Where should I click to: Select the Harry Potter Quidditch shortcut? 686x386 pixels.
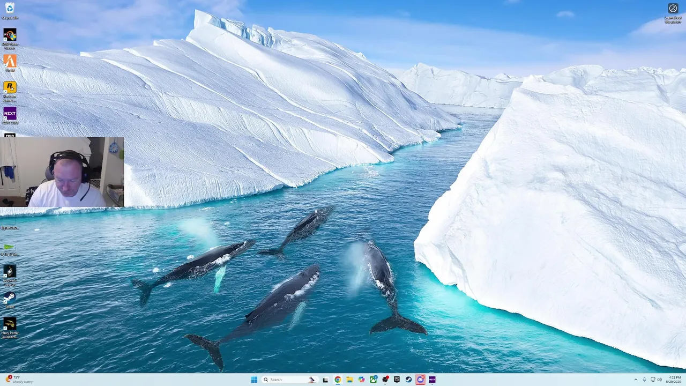click(10, 327)
